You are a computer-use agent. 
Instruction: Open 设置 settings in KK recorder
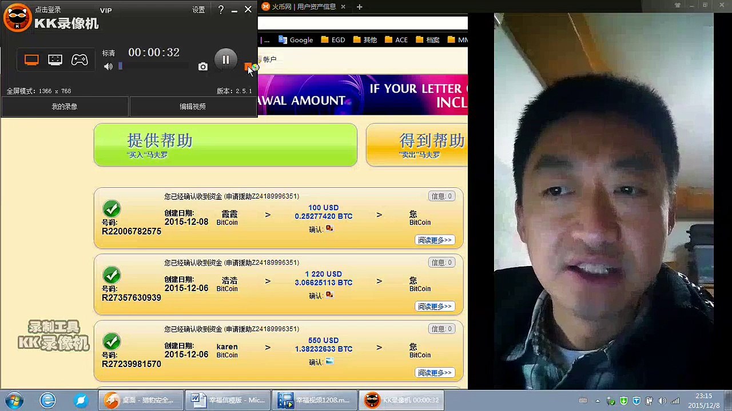coord(198,10)
